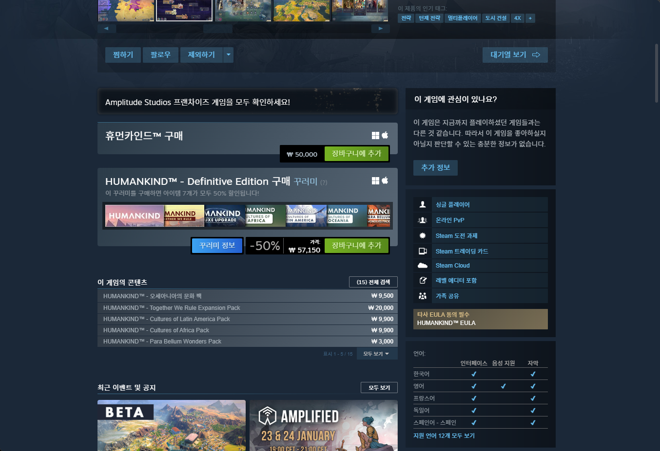660x451 pixels.
Task: Open 대기열 보기 queue button
Action: (x=515, y=55)
